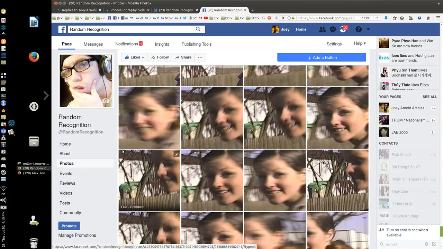Open the Publishing Tools tab

(196, 44)
